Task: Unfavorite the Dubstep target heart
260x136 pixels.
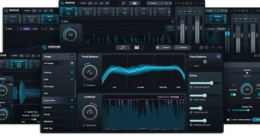Action: (x=72, y=72)
